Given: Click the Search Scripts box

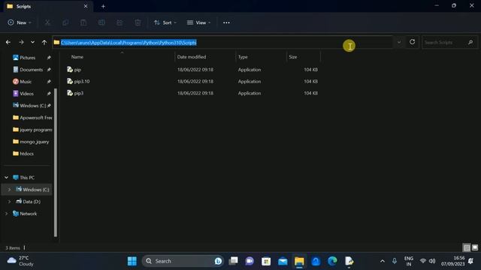Looking at the screenshot, I should 449,42.
